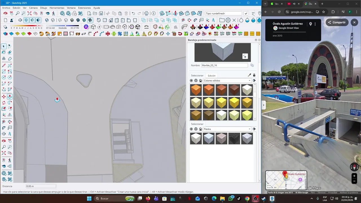
Task: Select the Rotate tool in left toolbar
Action: (x=4, y=103)
